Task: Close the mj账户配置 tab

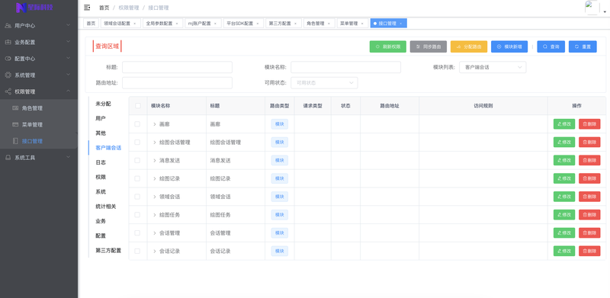Action: click(x=215, y=24)
